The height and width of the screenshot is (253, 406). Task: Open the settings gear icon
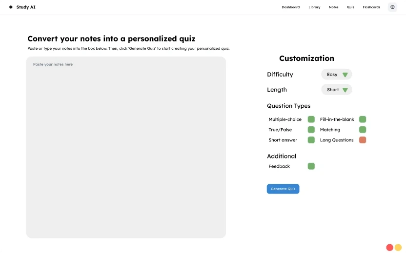click(x=392, y=7)
